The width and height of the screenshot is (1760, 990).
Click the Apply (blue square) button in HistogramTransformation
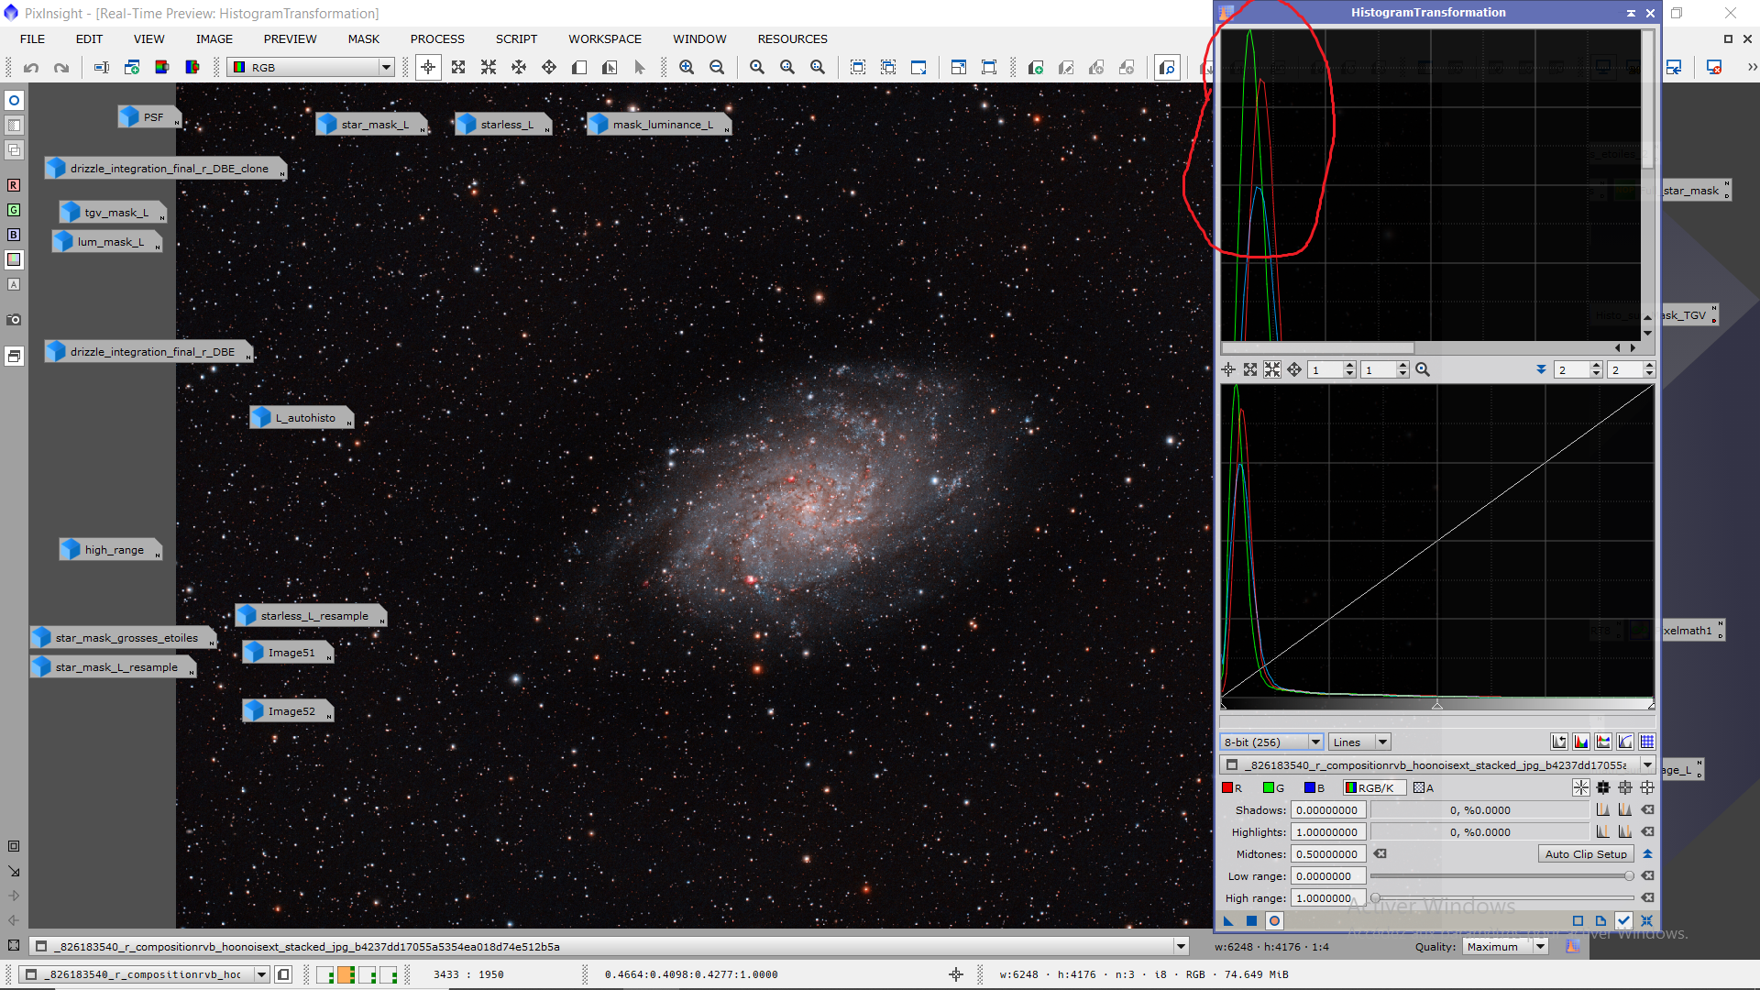coord(1251,921)
